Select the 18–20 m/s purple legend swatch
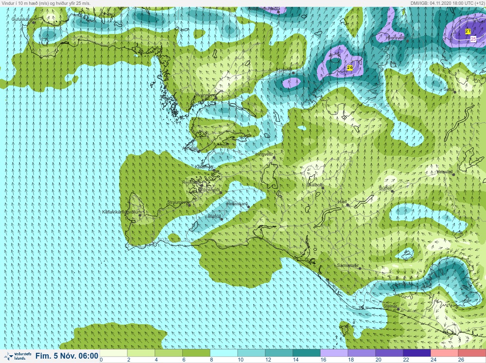 [x=362, y=353]
